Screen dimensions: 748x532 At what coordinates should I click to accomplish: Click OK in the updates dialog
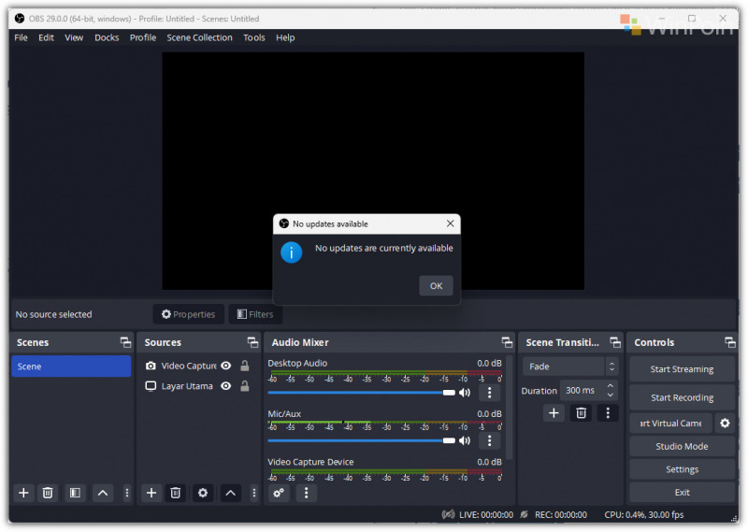pyautogui.click(x=436, y=286)
